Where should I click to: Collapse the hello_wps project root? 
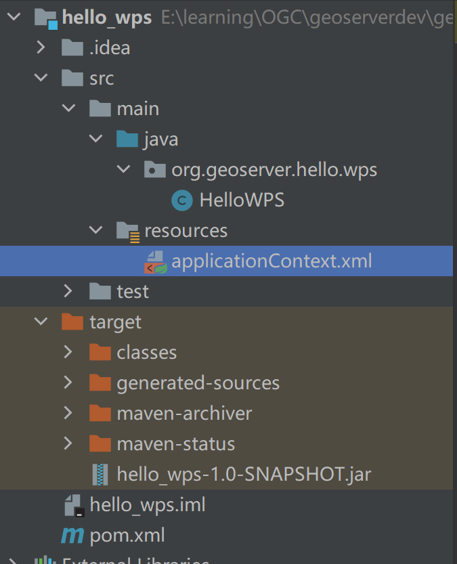coord(14,17)
